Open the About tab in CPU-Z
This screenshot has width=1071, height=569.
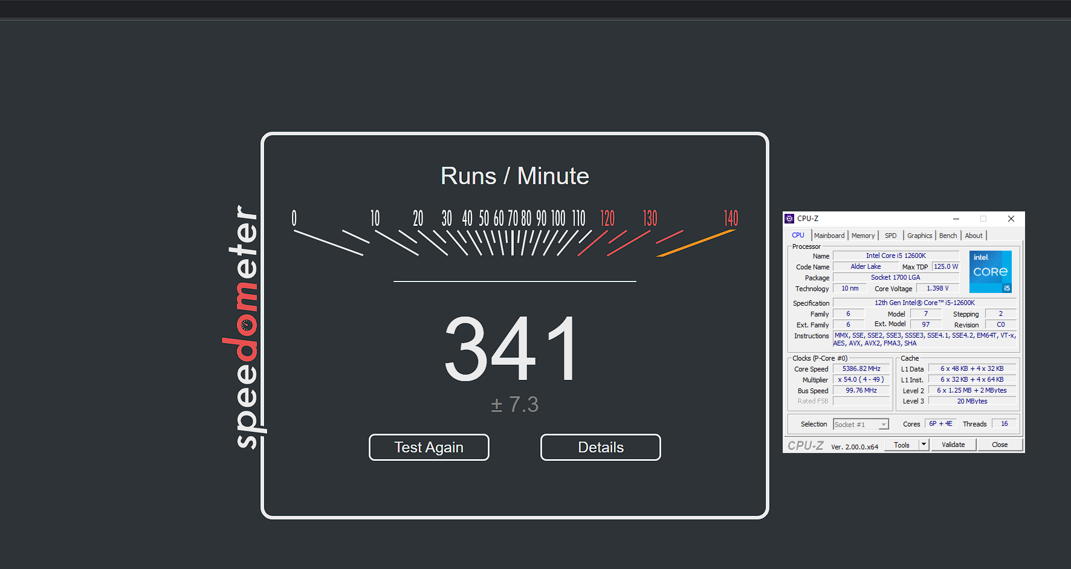click(974, 236)
